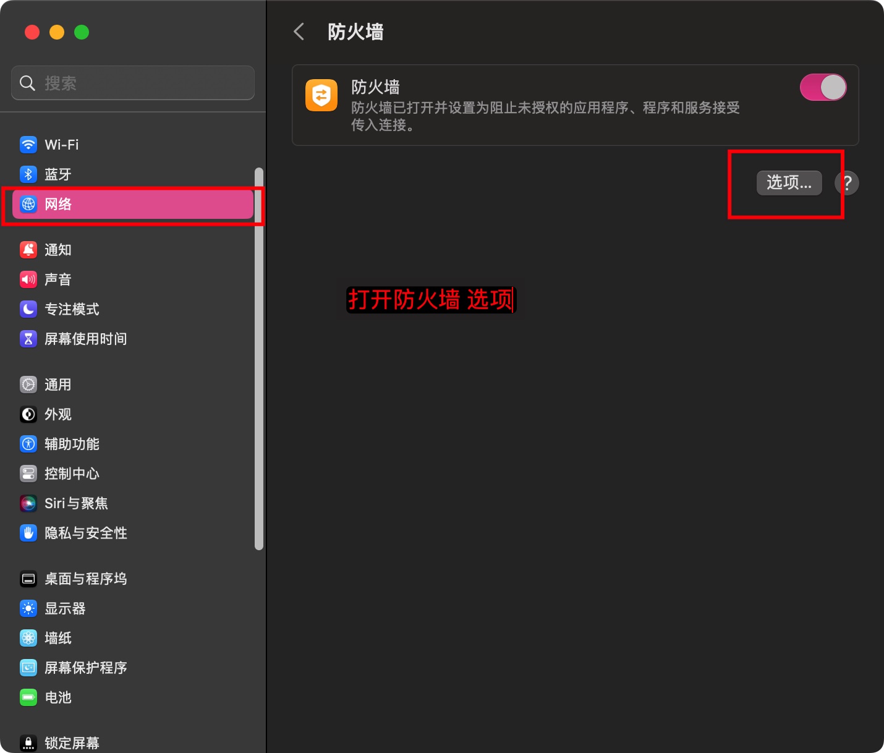Select the 声音 sidebar icon

pos(28,279)
